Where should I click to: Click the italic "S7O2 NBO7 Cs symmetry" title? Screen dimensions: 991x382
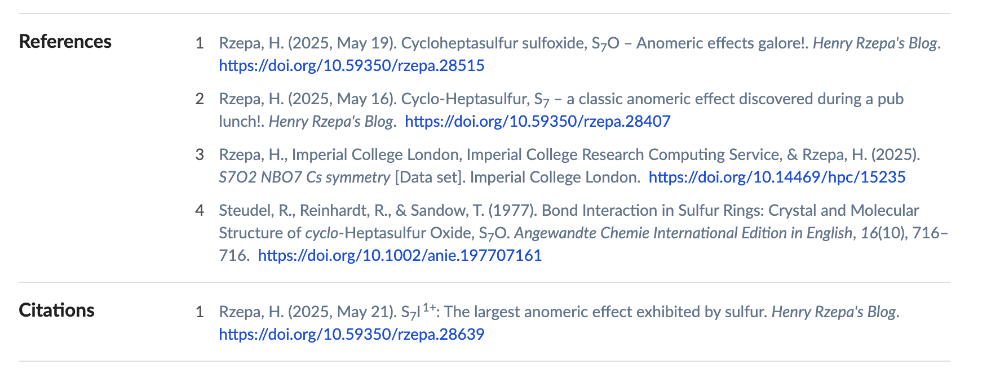click(304, 177)
